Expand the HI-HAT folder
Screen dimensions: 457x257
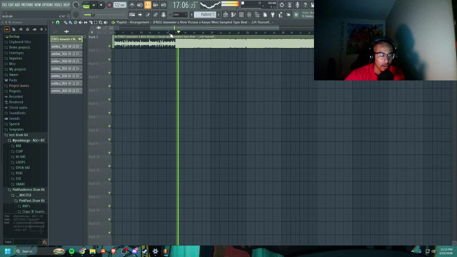click(20, 157)
